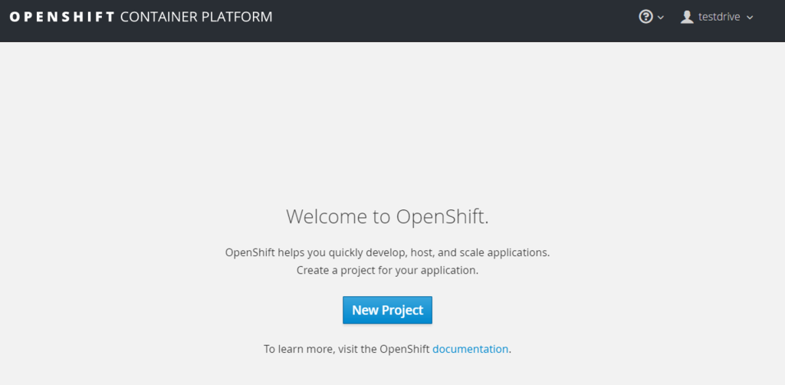Click the 'Create a project for your application.' text
Viewport: 785px width, 385px height.
[x=387, y=271]
